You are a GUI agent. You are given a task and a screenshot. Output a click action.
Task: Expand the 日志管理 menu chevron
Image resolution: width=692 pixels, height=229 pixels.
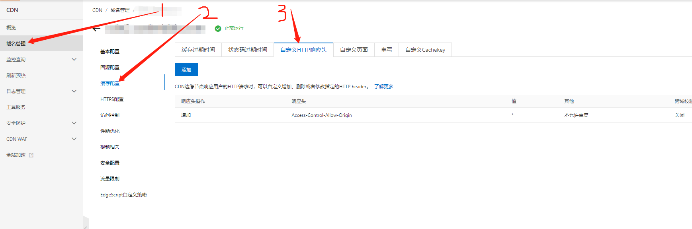[x=74, y=91]
